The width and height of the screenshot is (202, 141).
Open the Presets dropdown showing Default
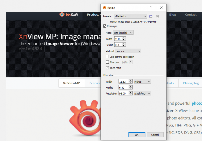tap(130, 16)
